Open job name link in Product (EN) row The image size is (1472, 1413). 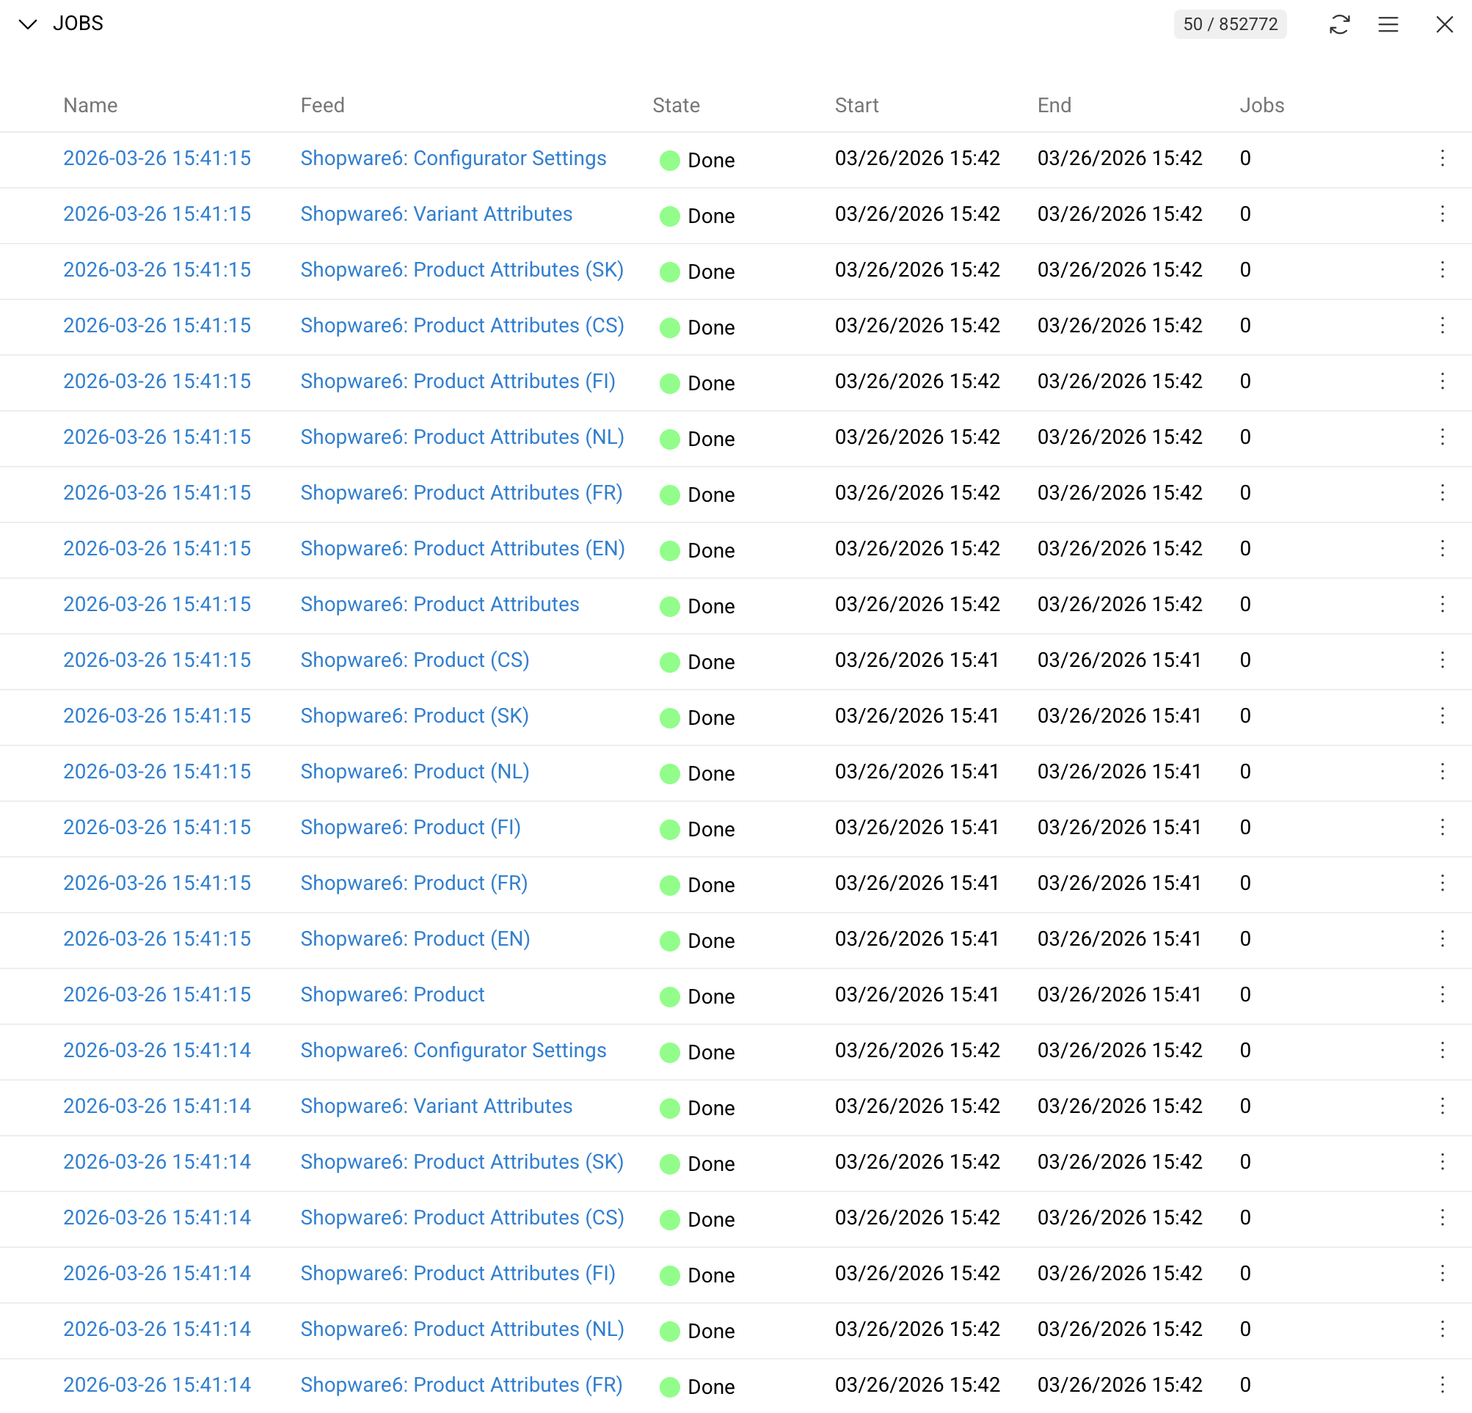(x=157, y=938)
